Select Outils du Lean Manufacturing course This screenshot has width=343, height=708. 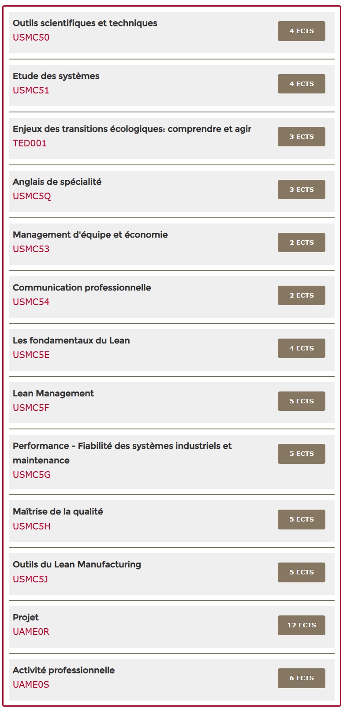[77, 565]
